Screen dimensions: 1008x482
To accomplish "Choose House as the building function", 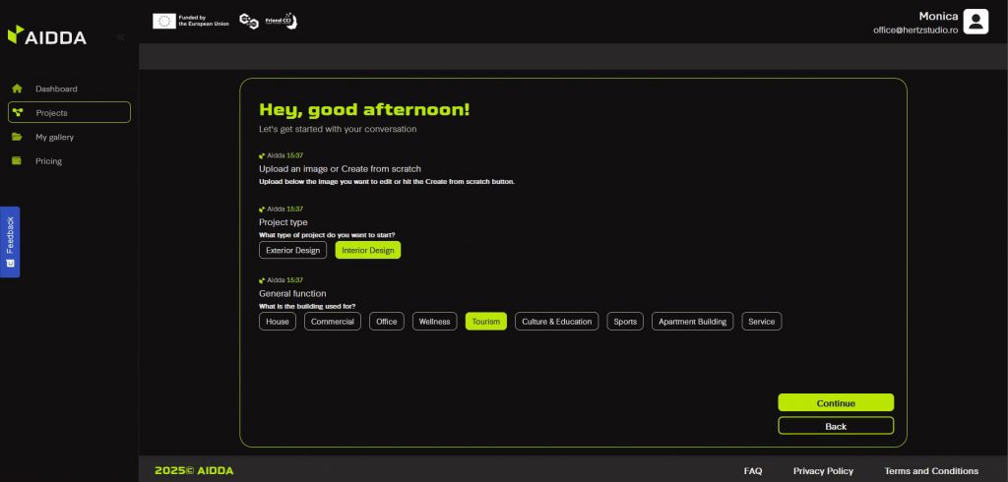I will pyautogui.click(x=278, y=322).
